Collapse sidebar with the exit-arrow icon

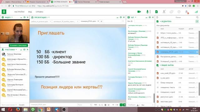[157, 17]
